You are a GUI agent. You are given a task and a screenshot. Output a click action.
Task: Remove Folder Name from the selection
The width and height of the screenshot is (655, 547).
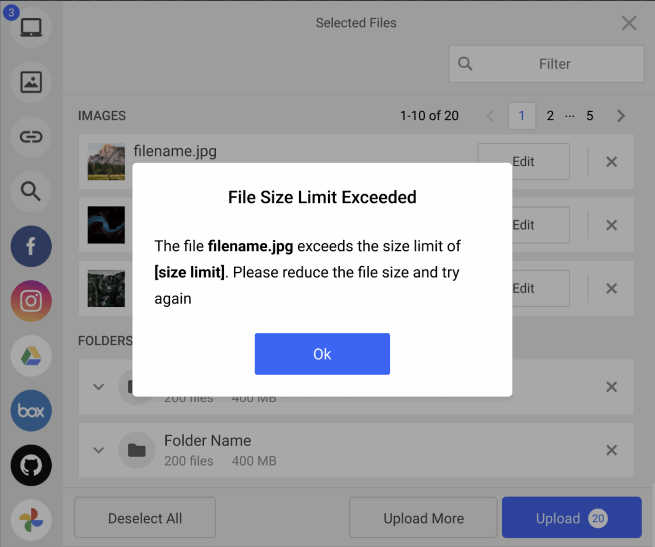[x=612, y=450]
